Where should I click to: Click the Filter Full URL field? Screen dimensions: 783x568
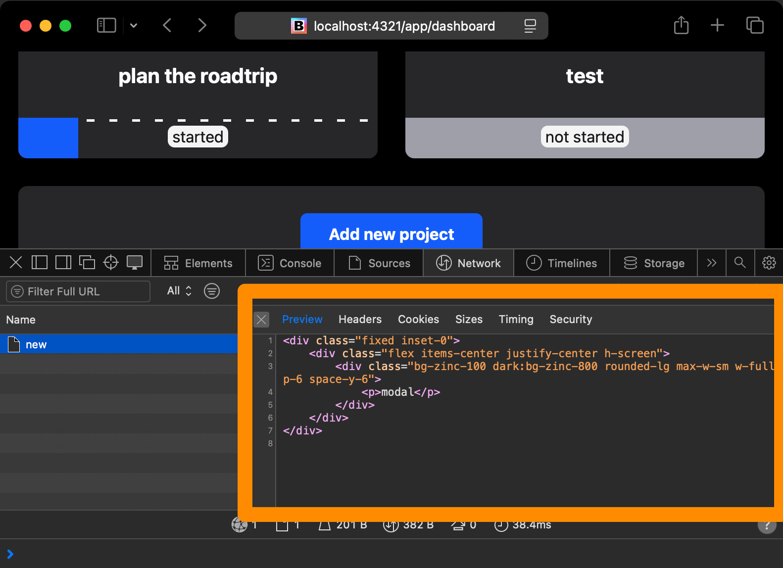point(78,291)
